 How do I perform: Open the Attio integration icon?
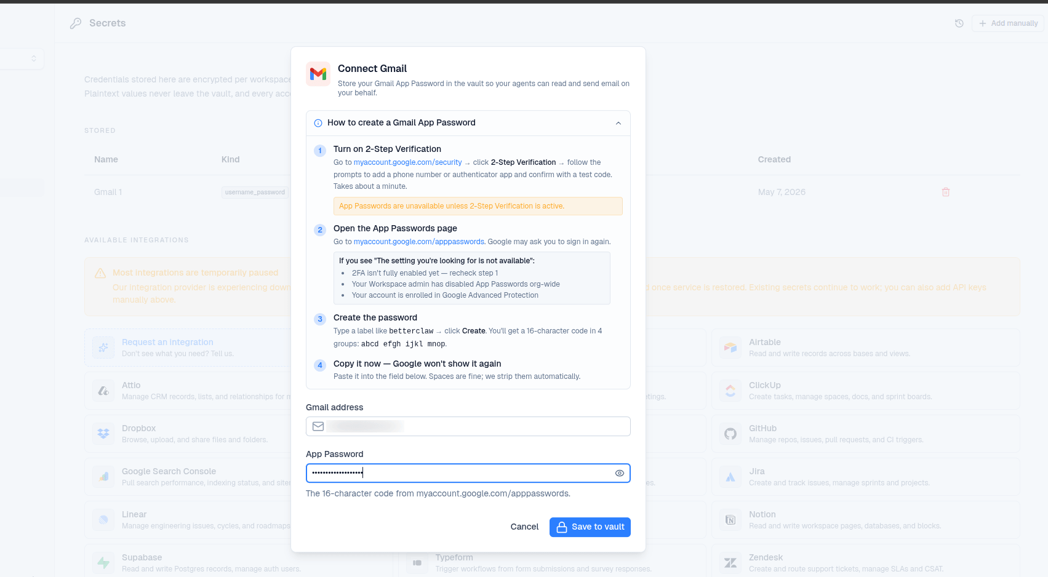(103, 391)
